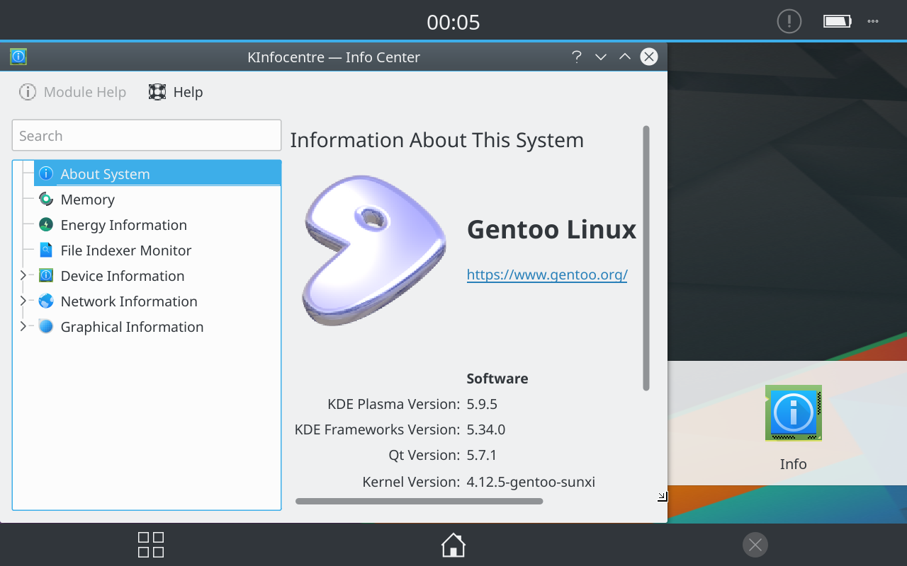Select About System in the module list

click(x=105, y=174)
